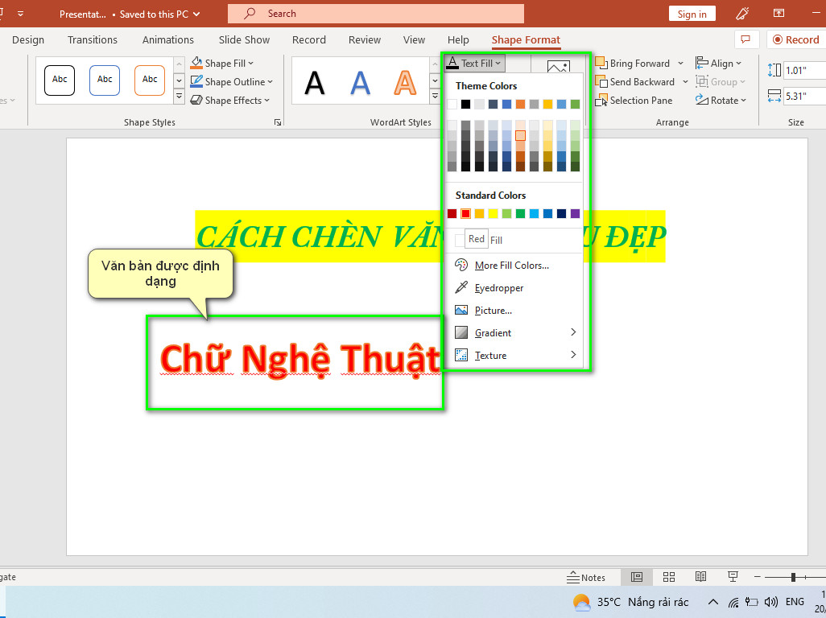The image size is (826, 618).
Task: Expand the Shape Styles gallery More arrow
Action: point(179,97)
